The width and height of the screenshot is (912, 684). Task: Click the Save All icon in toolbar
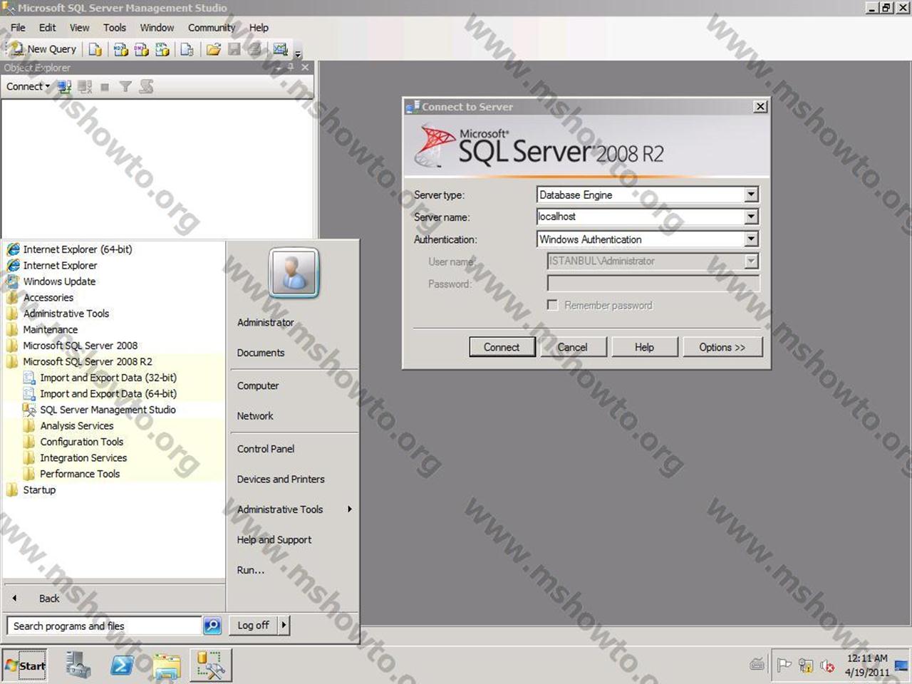(x=254, y=49)
